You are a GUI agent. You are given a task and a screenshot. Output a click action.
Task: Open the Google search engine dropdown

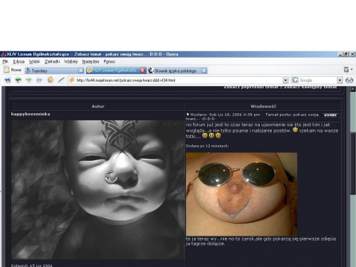pyautogui.click(x=340, y=80)
